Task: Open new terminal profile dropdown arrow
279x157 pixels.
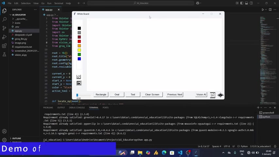Action: [x=261, y=108]
